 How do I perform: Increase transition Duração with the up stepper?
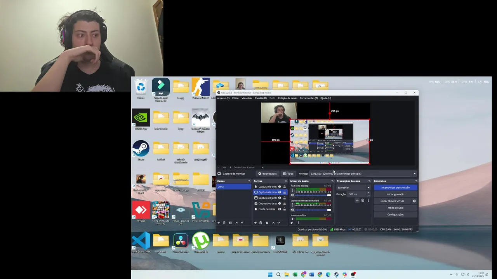368,193
